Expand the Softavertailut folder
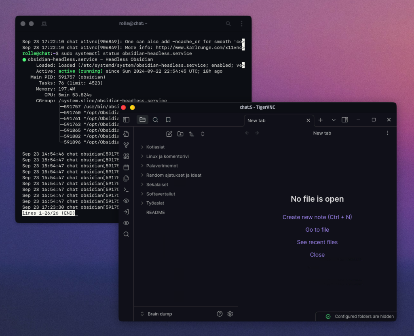Image resolution: width=414 pixels, height=336 pixels. pos(161,194)
